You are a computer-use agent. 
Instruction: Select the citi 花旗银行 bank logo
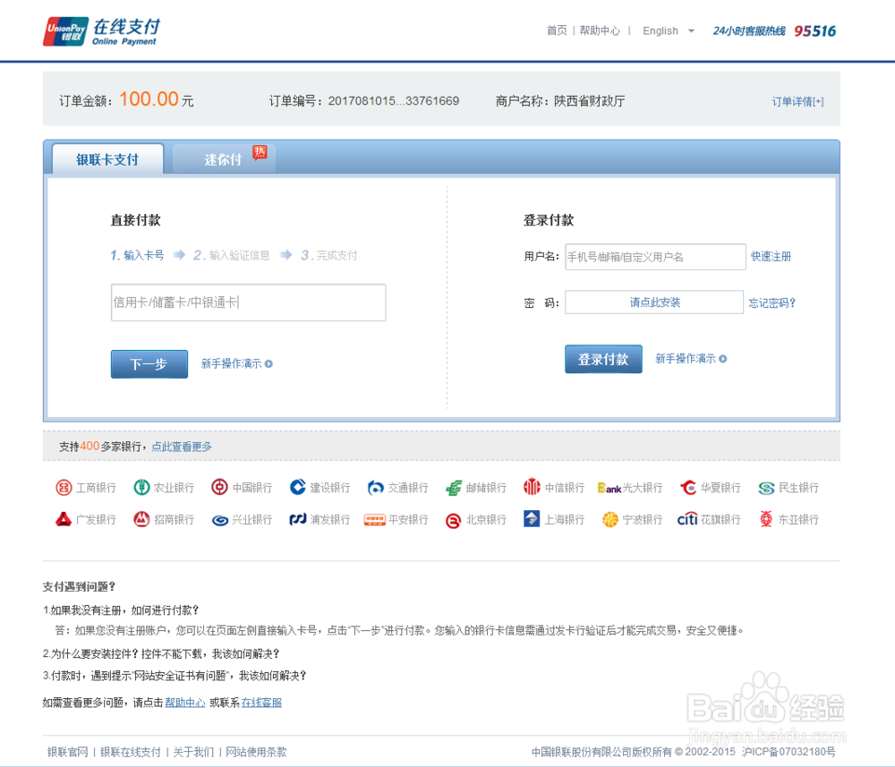(x=687, y=519)
